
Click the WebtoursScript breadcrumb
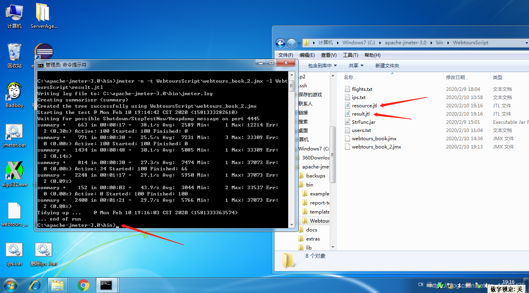[x=471, y=43]
